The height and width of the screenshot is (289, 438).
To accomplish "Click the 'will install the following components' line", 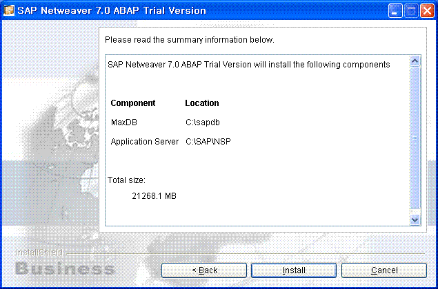I will 249,65.
